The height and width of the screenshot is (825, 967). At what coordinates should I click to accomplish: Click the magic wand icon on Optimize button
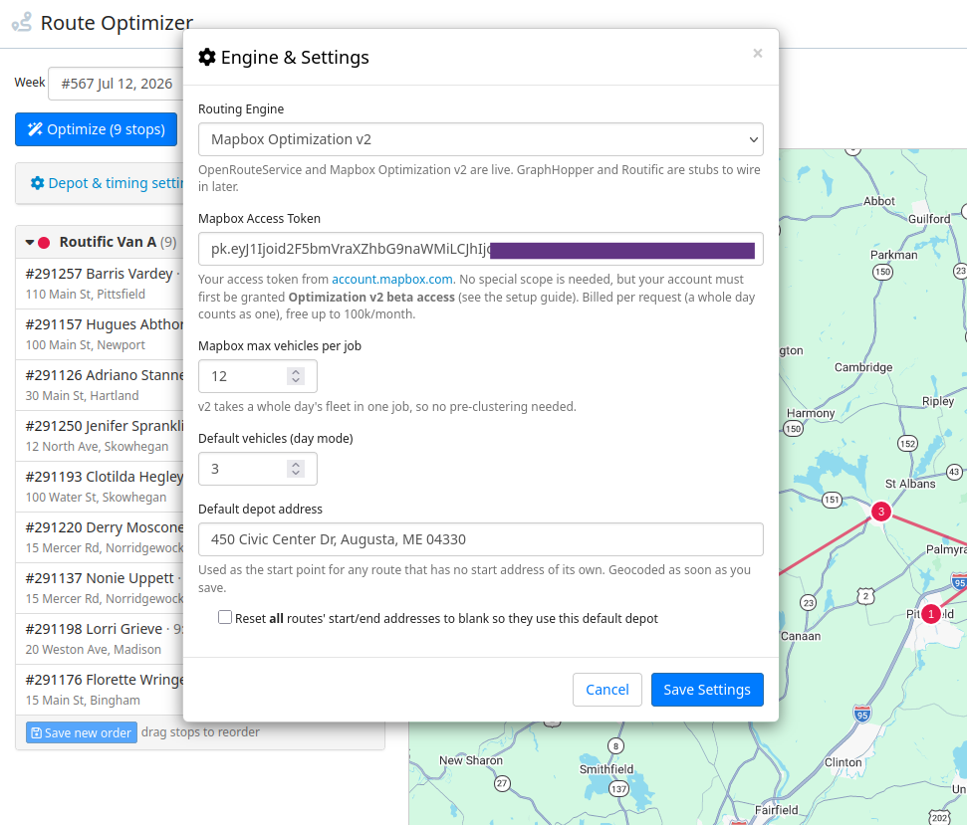tap(35, 129)
